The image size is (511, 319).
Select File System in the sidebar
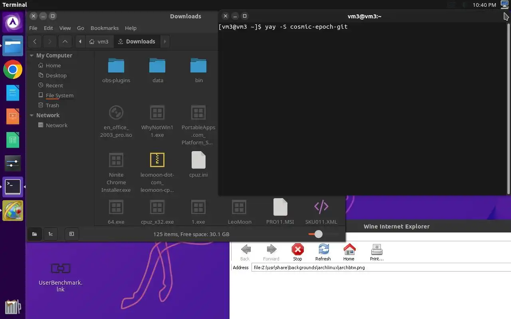60,95
